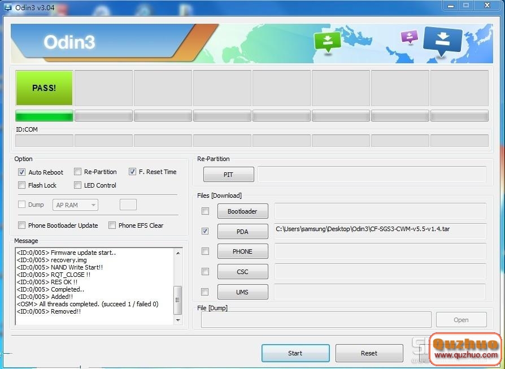The width and height of the screenshot is (505, 369).
Task: Click the PIT button
Action: (x=228, y=175)
